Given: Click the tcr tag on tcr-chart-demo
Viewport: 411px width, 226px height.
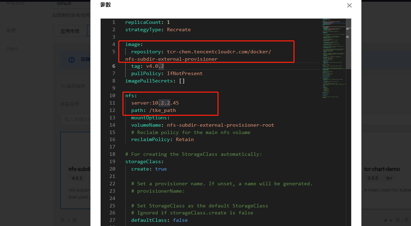Looking at the screenshot, I should (389, 178).
